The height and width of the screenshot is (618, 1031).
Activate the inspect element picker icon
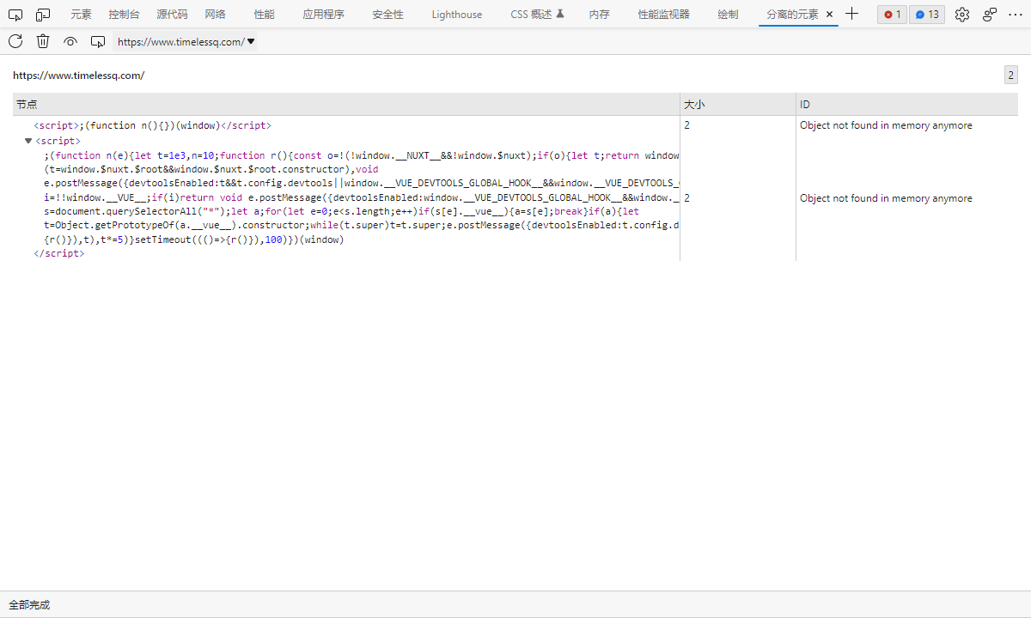click(x=15, y=15)
